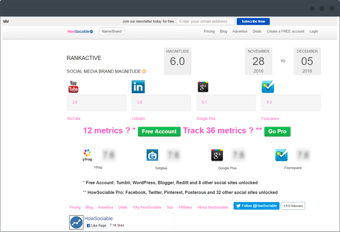This screenshot has width=340, height=232.
Task: Follow @HowSociable on Twitter
Action: click(x=256, y=206)
